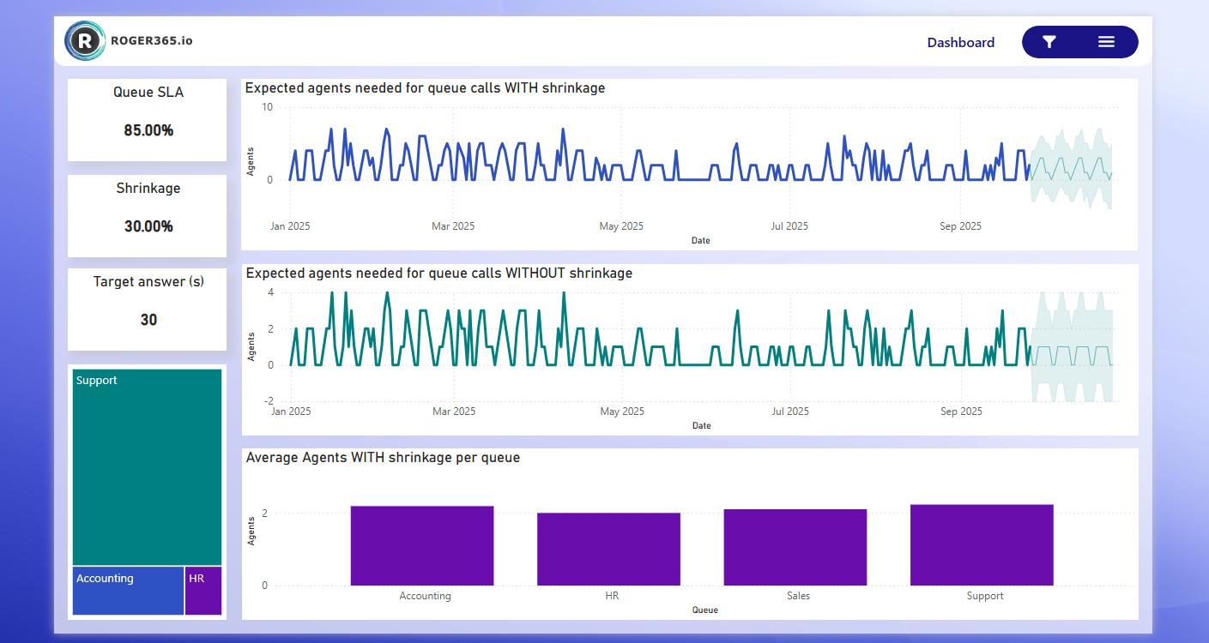Select the HR tile in treemap

click(203, 590)
